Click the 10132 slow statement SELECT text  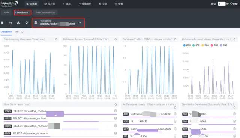tap(30, 118)
